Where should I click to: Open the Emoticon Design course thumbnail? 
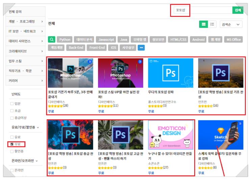click(x=171, y=135)
